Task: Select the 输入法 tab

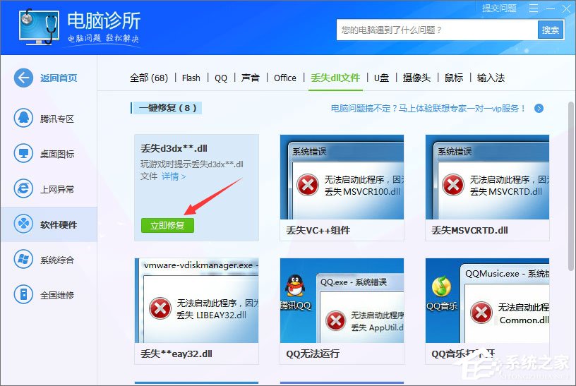Action: 491,78
